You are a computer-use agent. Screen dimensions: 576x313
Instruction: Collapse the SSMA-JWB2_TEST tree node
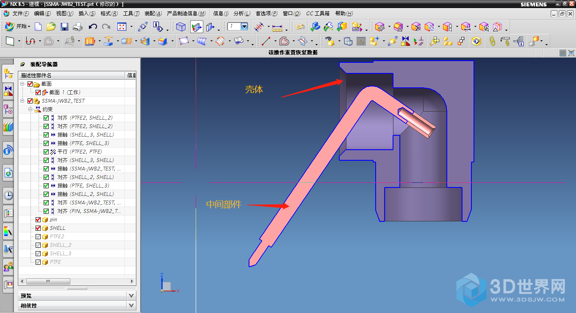pyautogui.click(x=22, y=101)
